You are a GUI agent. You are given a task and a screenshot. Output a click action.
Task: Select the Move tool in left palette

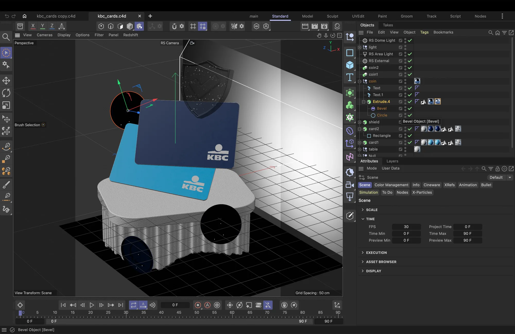6,80
